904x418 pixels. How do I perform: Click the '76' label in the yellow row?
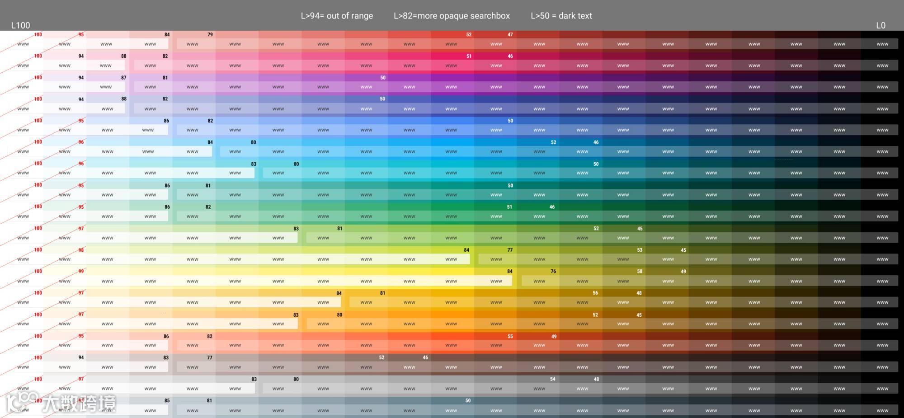click(553, 271)
